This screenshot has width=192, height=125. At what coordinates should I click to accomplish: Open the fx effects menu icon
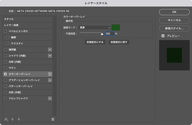6,119
